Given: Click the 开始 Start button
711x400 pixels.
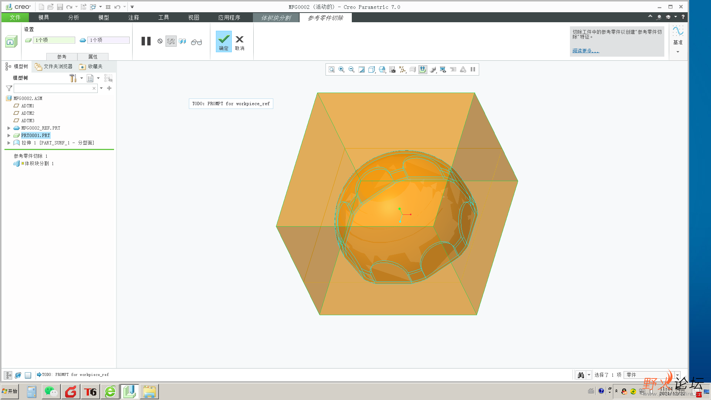Looking at the screenshot, I should pos(10,391).
